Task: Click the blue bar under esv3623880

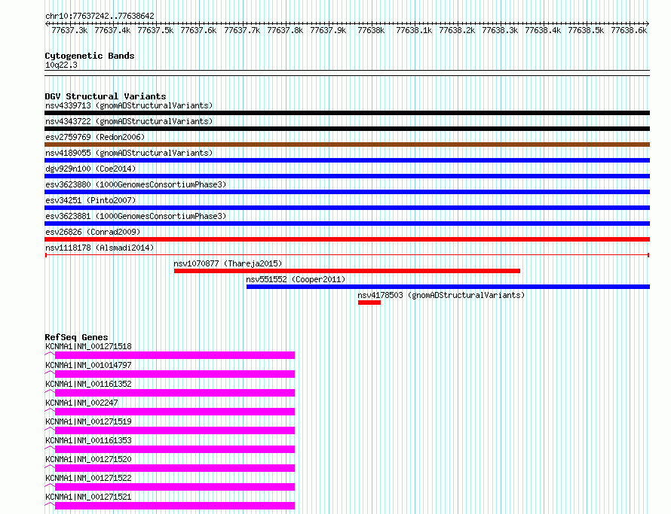Action: [347, 192]
